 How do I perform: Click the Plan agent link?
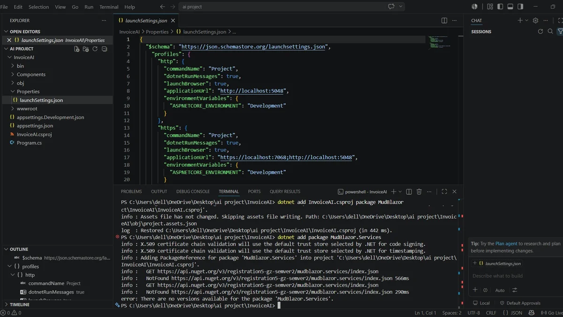506,244
